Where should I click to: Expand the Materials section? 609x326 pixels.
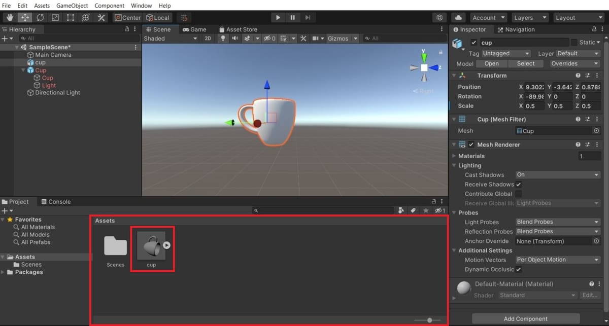[454, 156]
